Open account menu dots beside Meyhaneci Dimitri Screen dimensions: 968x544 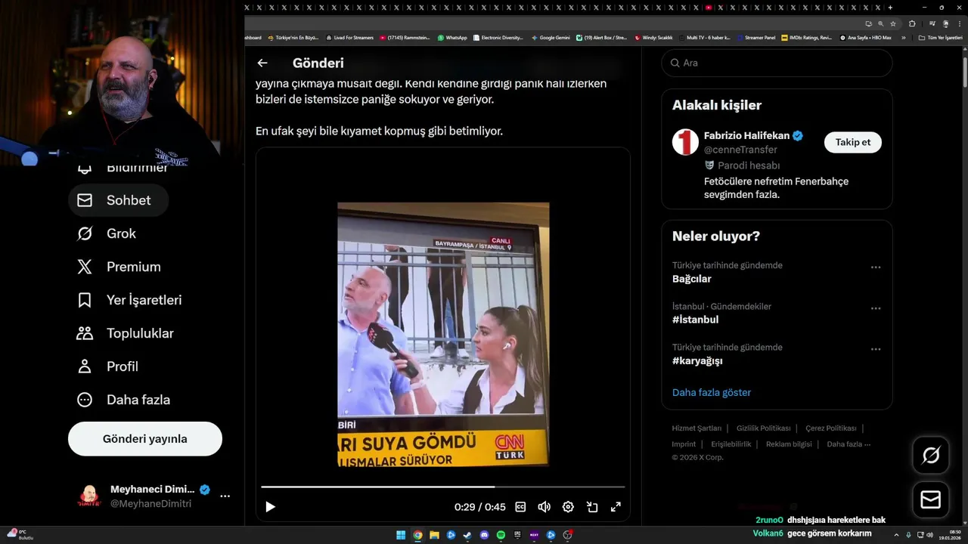point(225,496)
